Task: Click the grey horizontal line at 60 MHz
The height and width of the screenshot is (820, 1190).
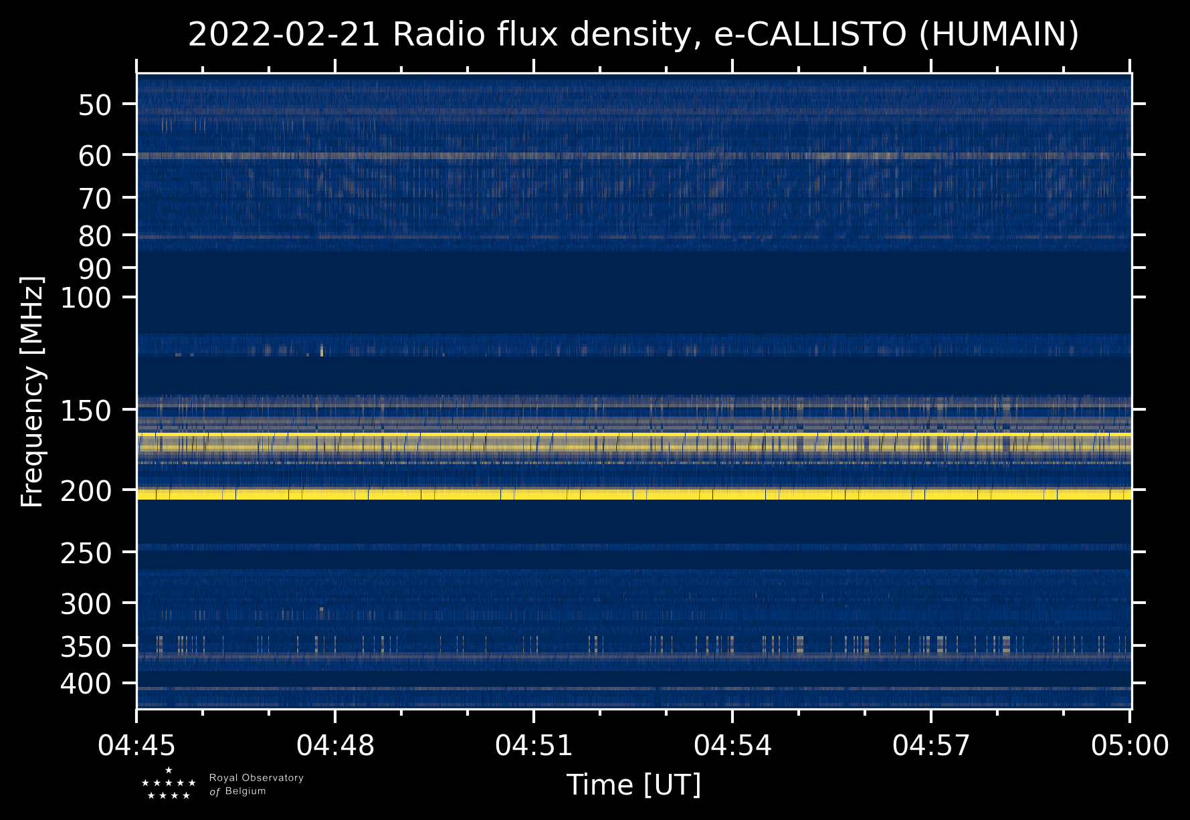Action: 633,156
